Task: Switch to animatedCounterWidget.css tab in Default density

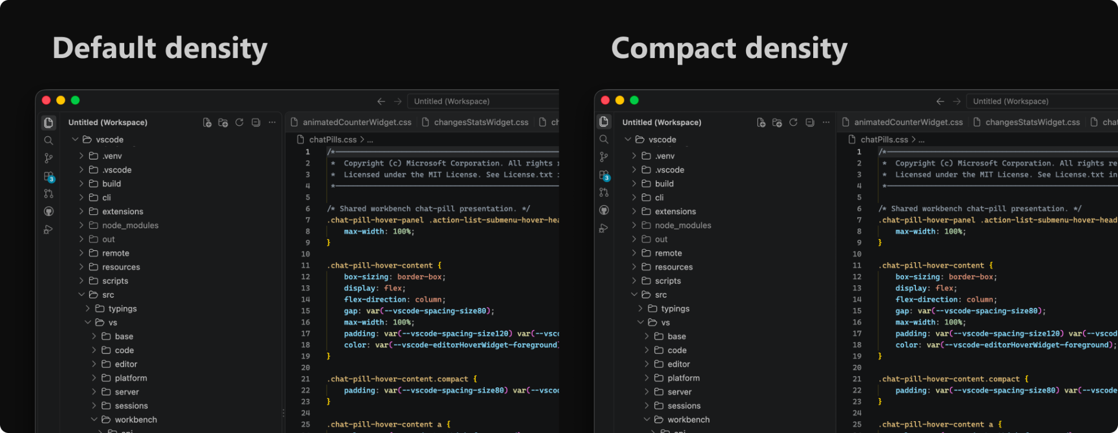Action: 351,122
